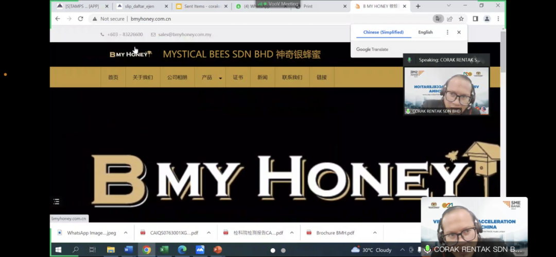The image size is (556, 257).
Task: Open the tab search chevron
Action: point(448,6)
